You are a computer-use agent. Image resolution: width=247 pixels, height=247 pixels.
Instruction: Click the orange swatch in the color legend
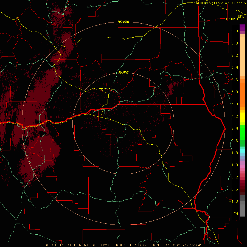click(242, 94)
